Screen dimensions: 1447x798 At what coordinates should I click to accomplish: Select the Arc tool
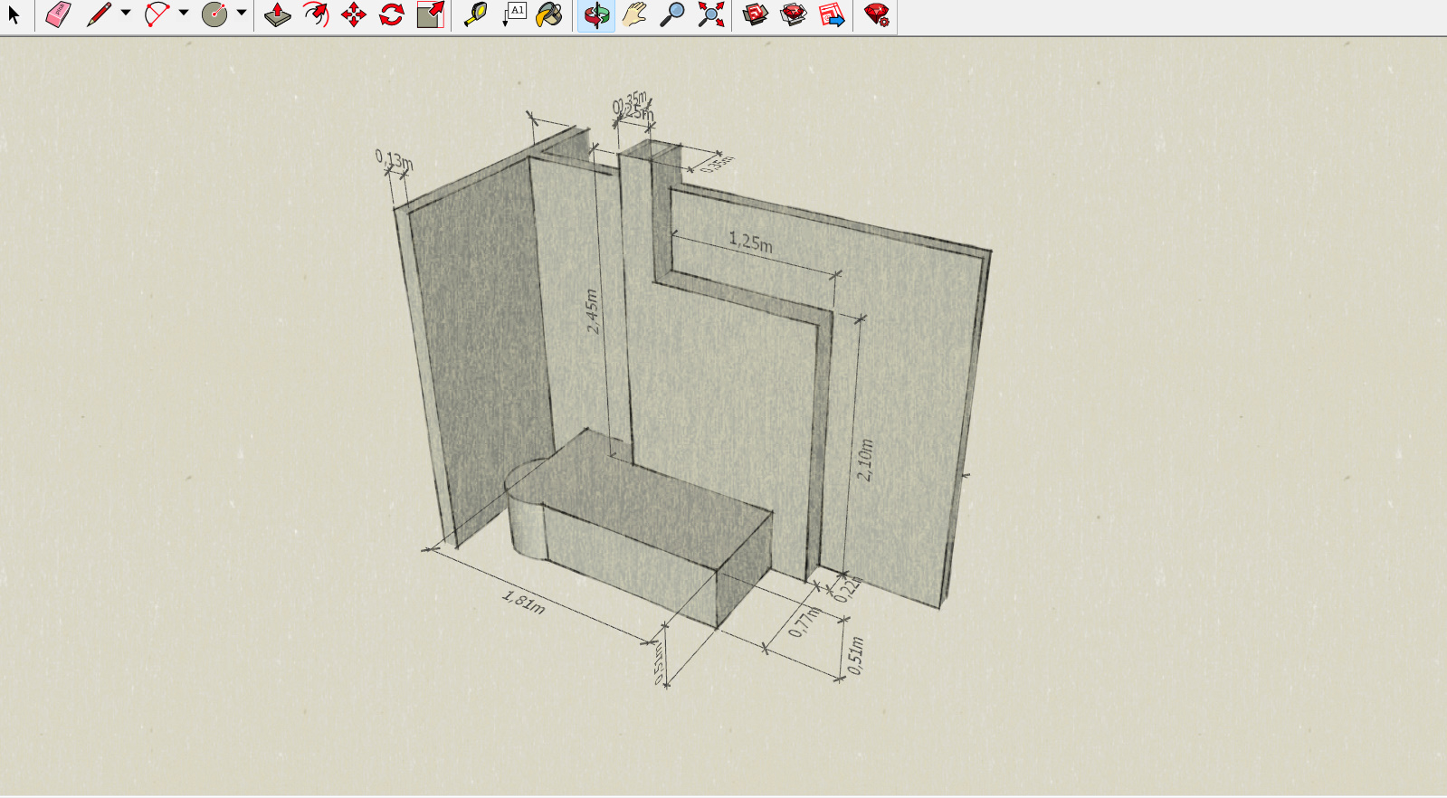157,14
